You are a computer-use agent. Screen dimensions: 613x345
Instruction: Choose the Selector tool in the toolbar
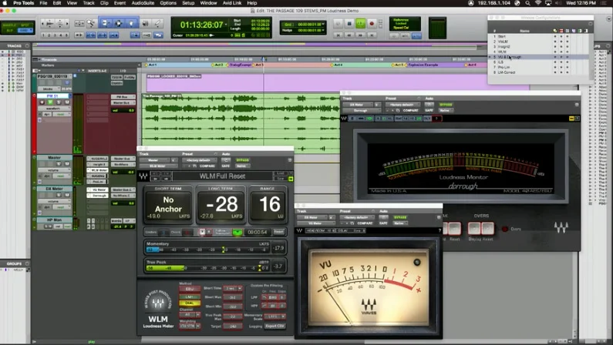[x=118, y=23]
